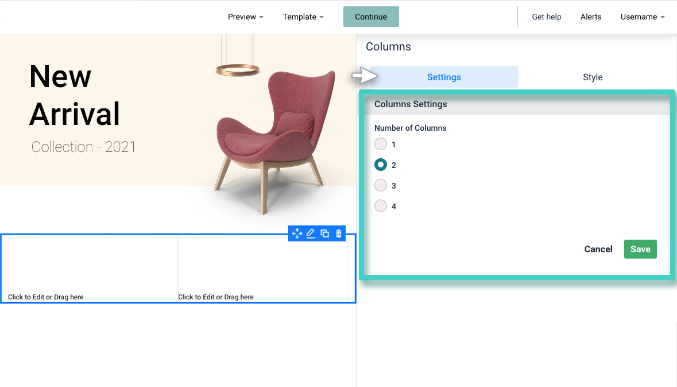Select 1 column radio button
This screenshot has height=387, width=677.
click(380, 144)
